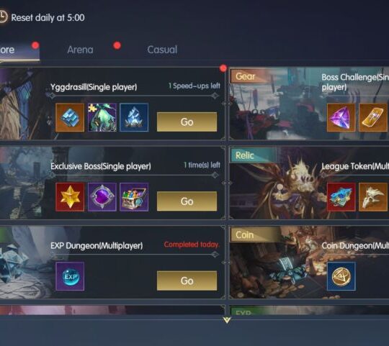Click the EXP orb reward icon
Image resolution: width=389 pixels, height=346 pixels.
pyautogui.click(x=70, y=276)
